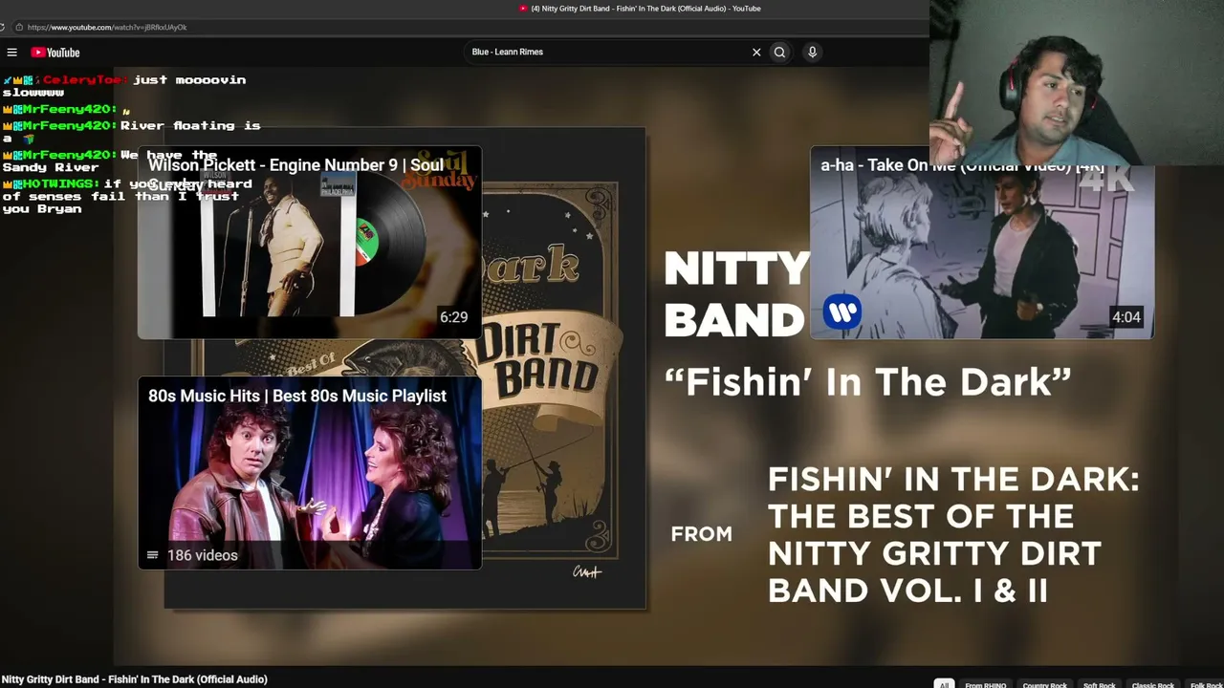The image size is (1224, 688).
Task: Clear the search box with the X
Action: (756, 53)
